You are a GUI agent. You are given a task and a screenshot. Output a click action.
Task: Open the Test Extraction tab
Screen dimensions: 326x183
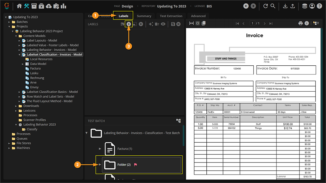(171, 16)
